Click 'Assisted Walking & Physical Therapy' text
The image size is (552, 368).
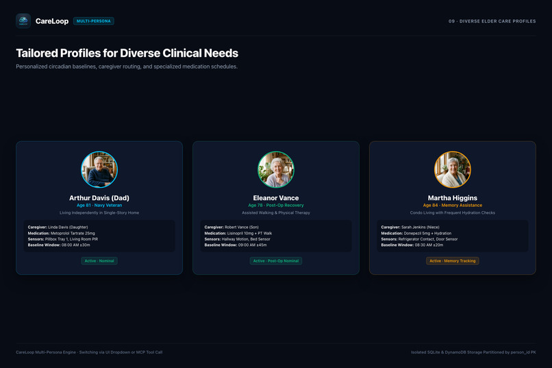click(276, 212)
